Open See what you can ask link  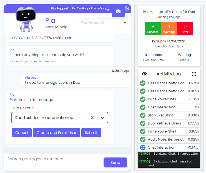point(33,61)
